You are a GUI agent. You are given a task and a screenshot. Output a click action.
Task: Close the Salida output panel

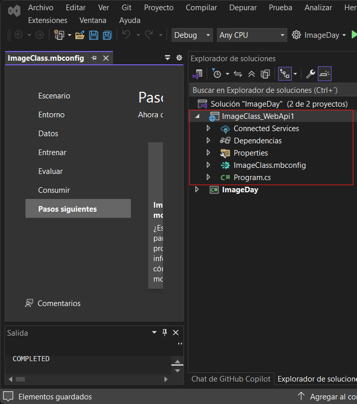pos(176,333)
